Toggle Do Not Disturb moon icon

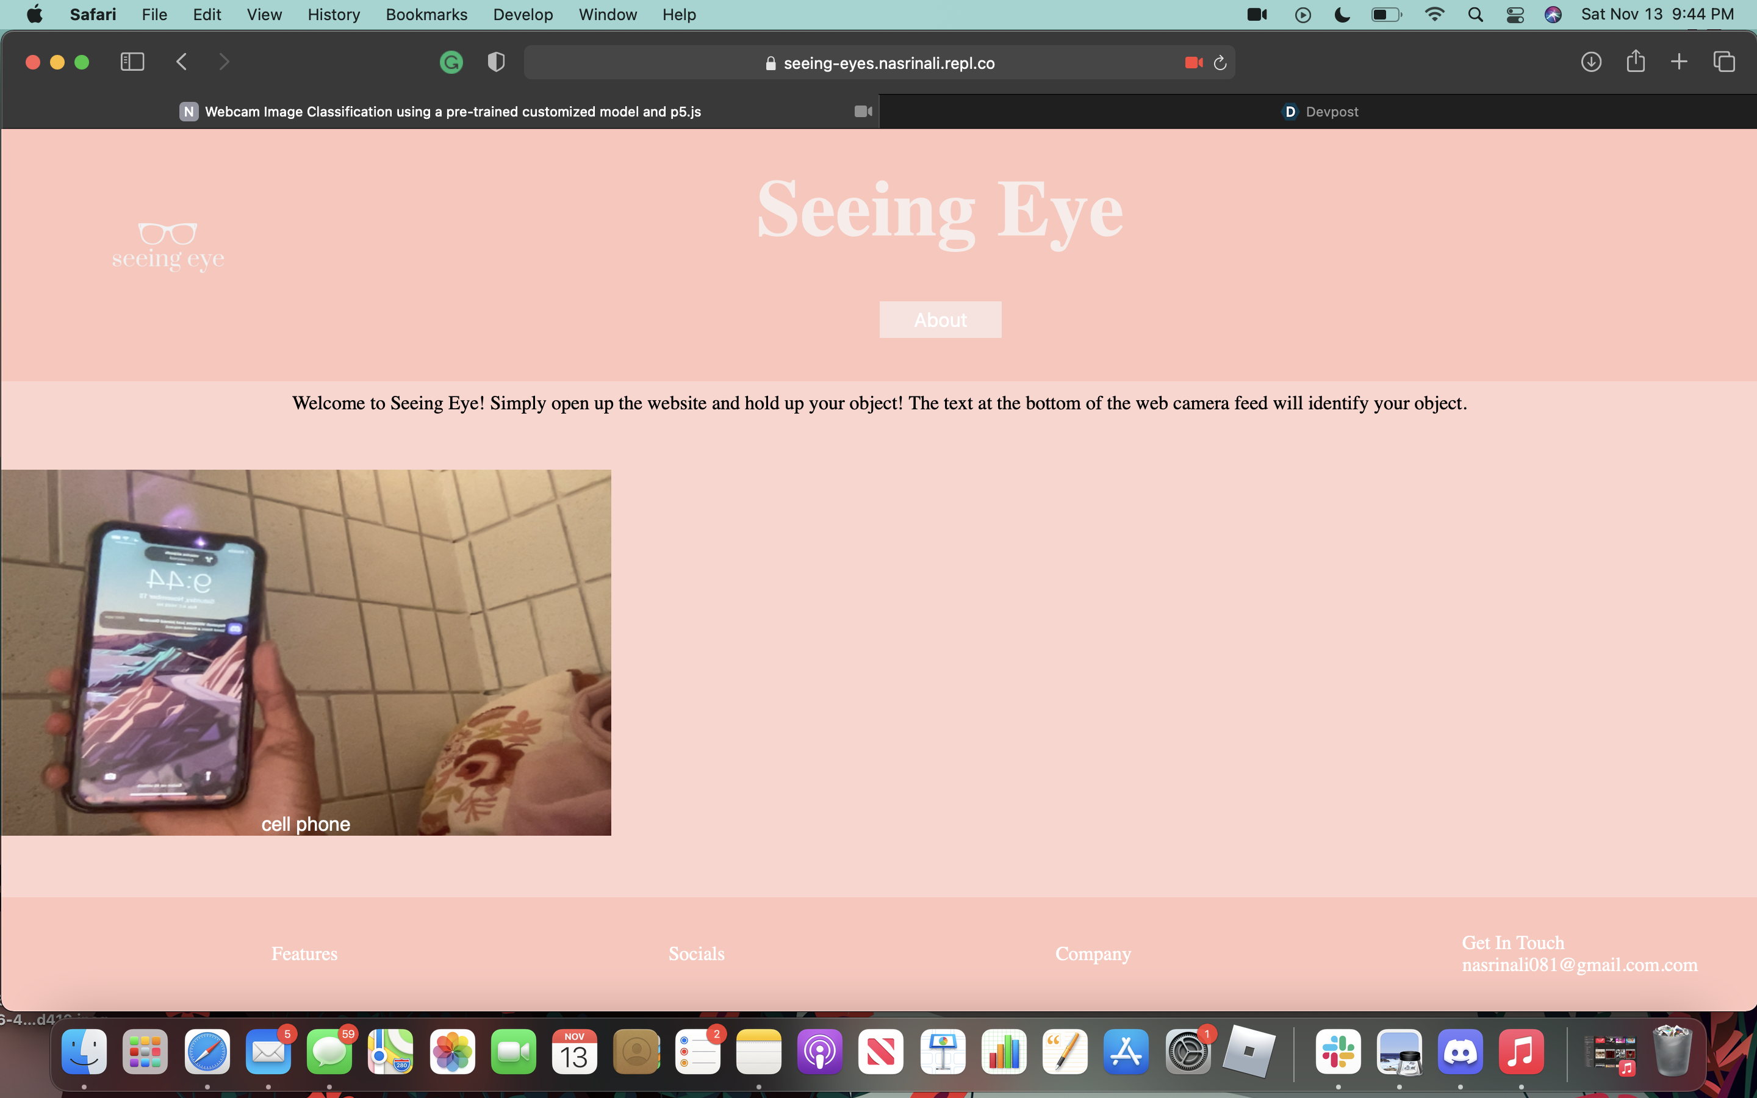click(x=1342, y=15)
